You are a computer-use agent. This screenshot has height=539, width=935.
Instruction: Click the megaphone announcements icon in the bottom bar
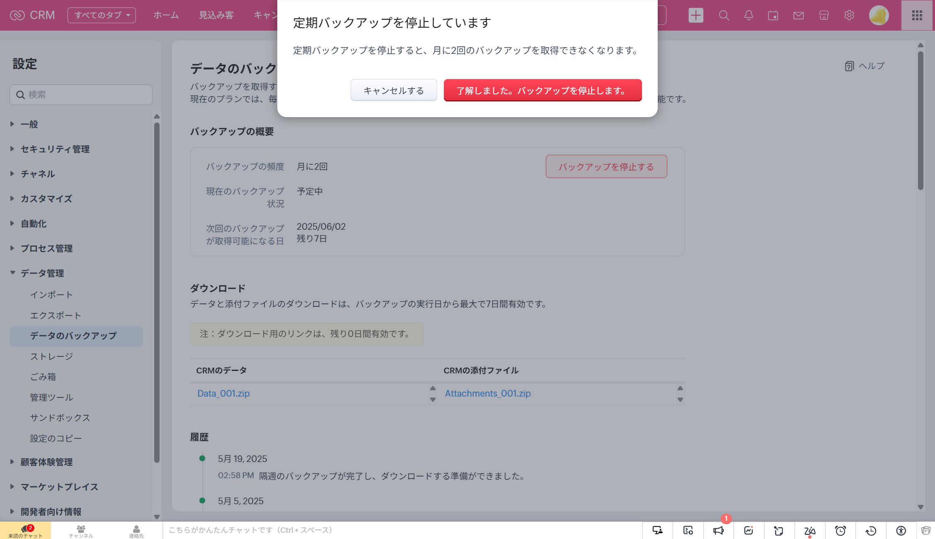point(718,530)
